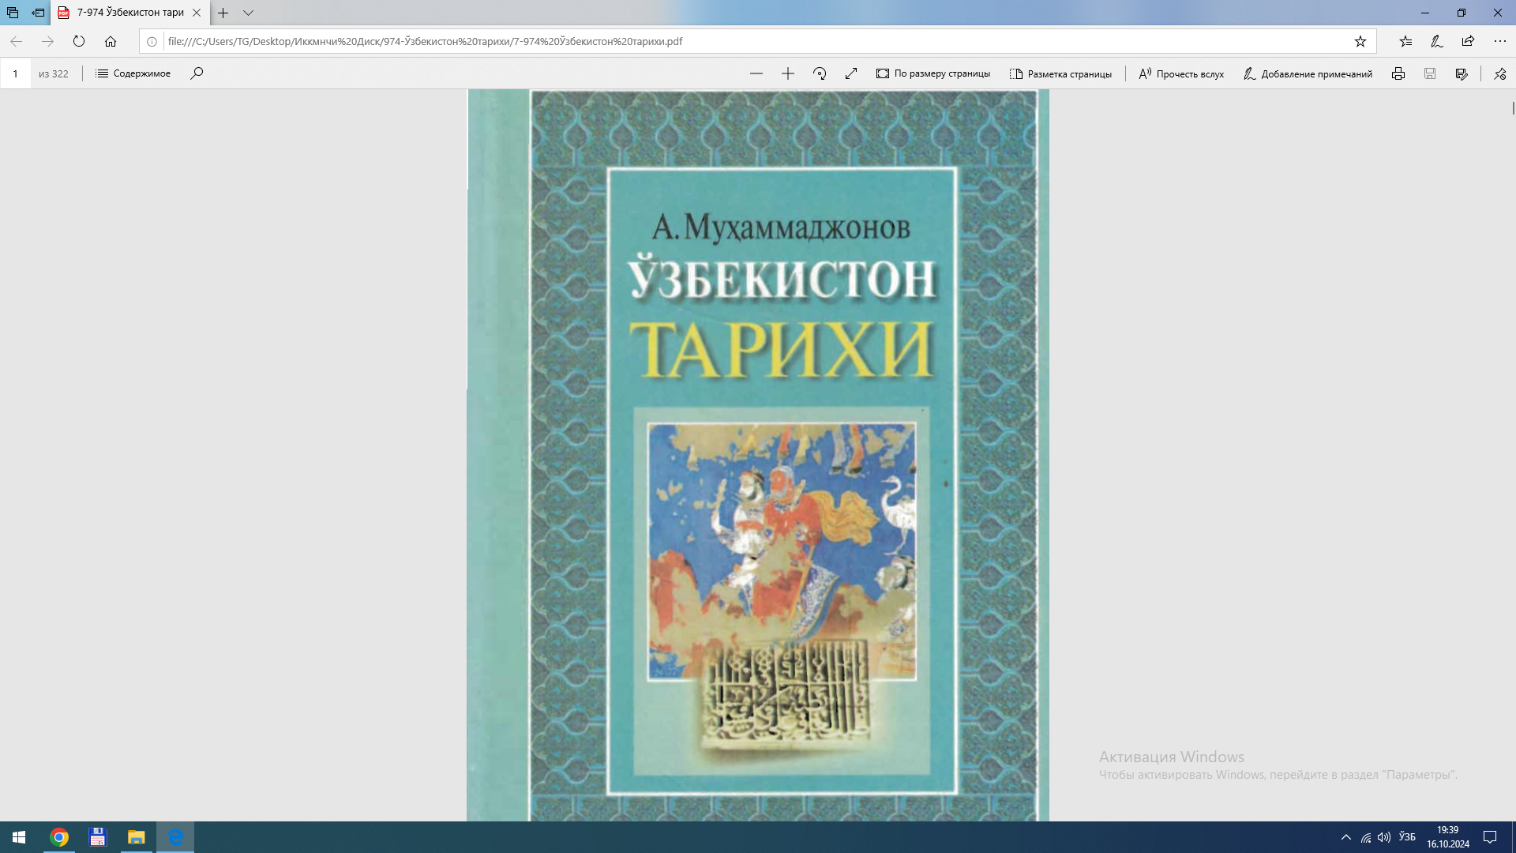Show hidden tray icons chevron

point(1346,837)
